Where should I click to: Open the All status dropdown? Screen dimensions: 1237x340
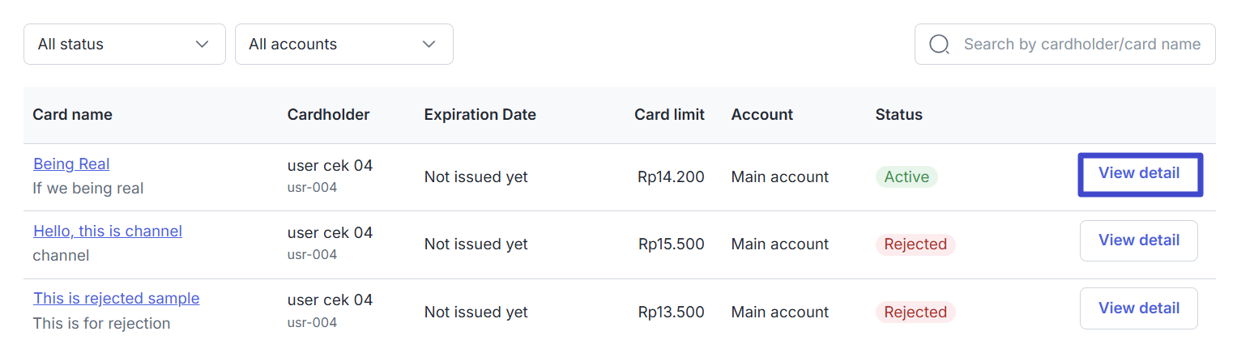(x=125, y=45)
